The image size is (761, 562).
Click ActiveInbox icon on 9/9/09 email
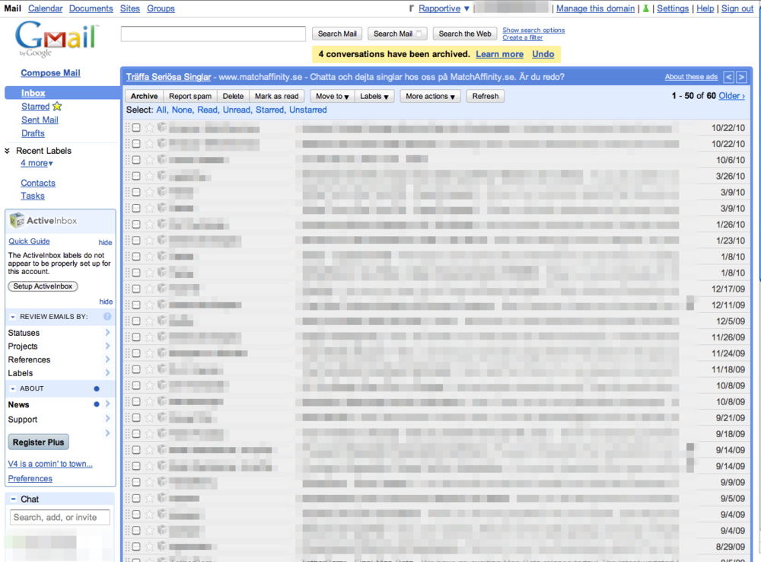point(162,481)
